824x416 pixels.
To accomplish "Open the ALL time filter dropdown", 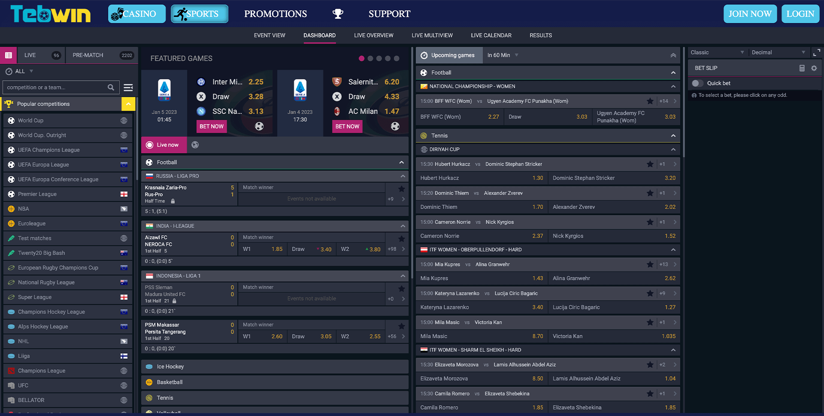I will pos(19,71).
